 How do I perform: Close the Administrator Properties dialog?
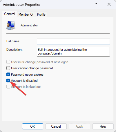[109, 4]
